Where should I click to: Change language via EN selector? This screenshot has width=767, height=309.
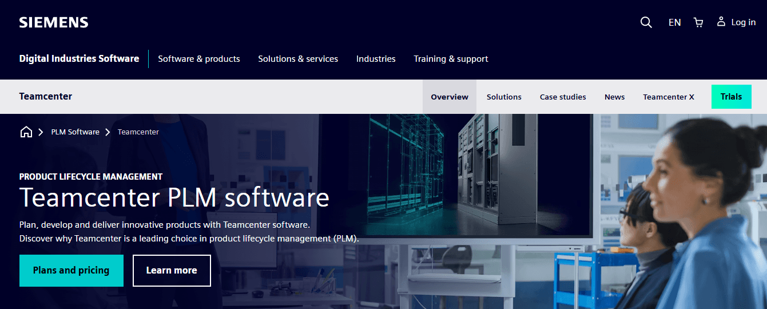(x=675, y=22)
